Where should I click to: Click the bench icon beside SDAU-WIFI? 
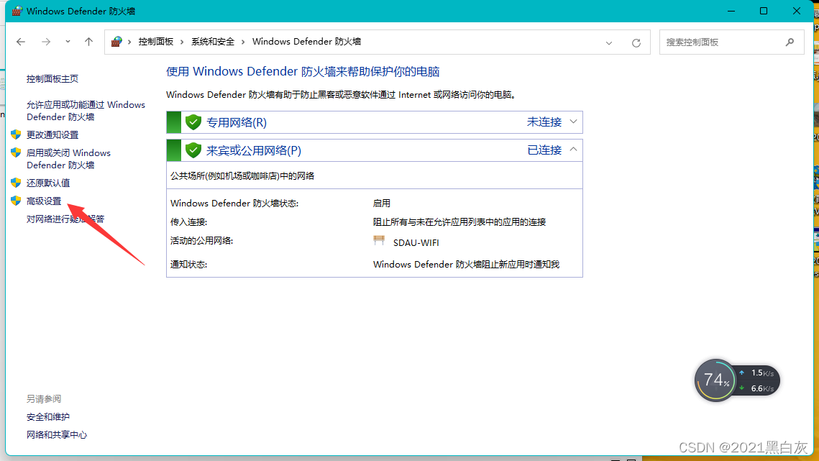379,240
